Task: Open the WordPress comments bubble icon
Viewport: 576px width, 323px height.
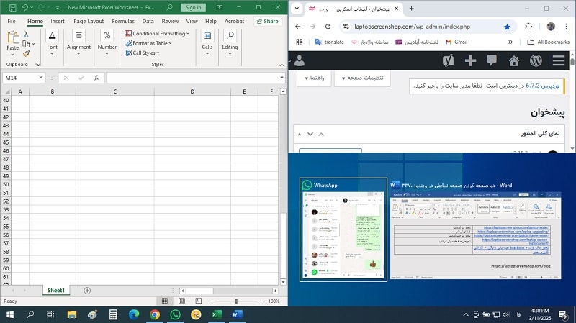Action: [492, 60]
